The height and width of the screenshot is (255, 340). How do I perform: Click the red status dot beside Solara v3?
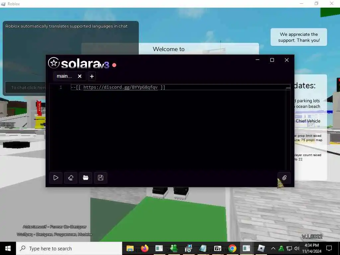click(x=114, y=65)
